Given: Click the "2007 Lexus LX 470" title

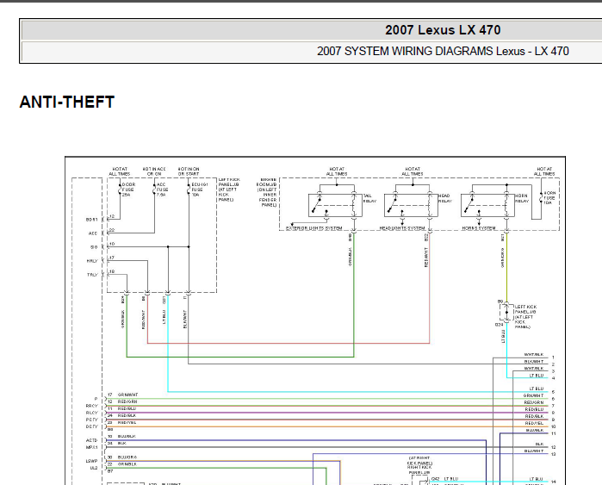Looking at the screenshot, I should [443, 30].
